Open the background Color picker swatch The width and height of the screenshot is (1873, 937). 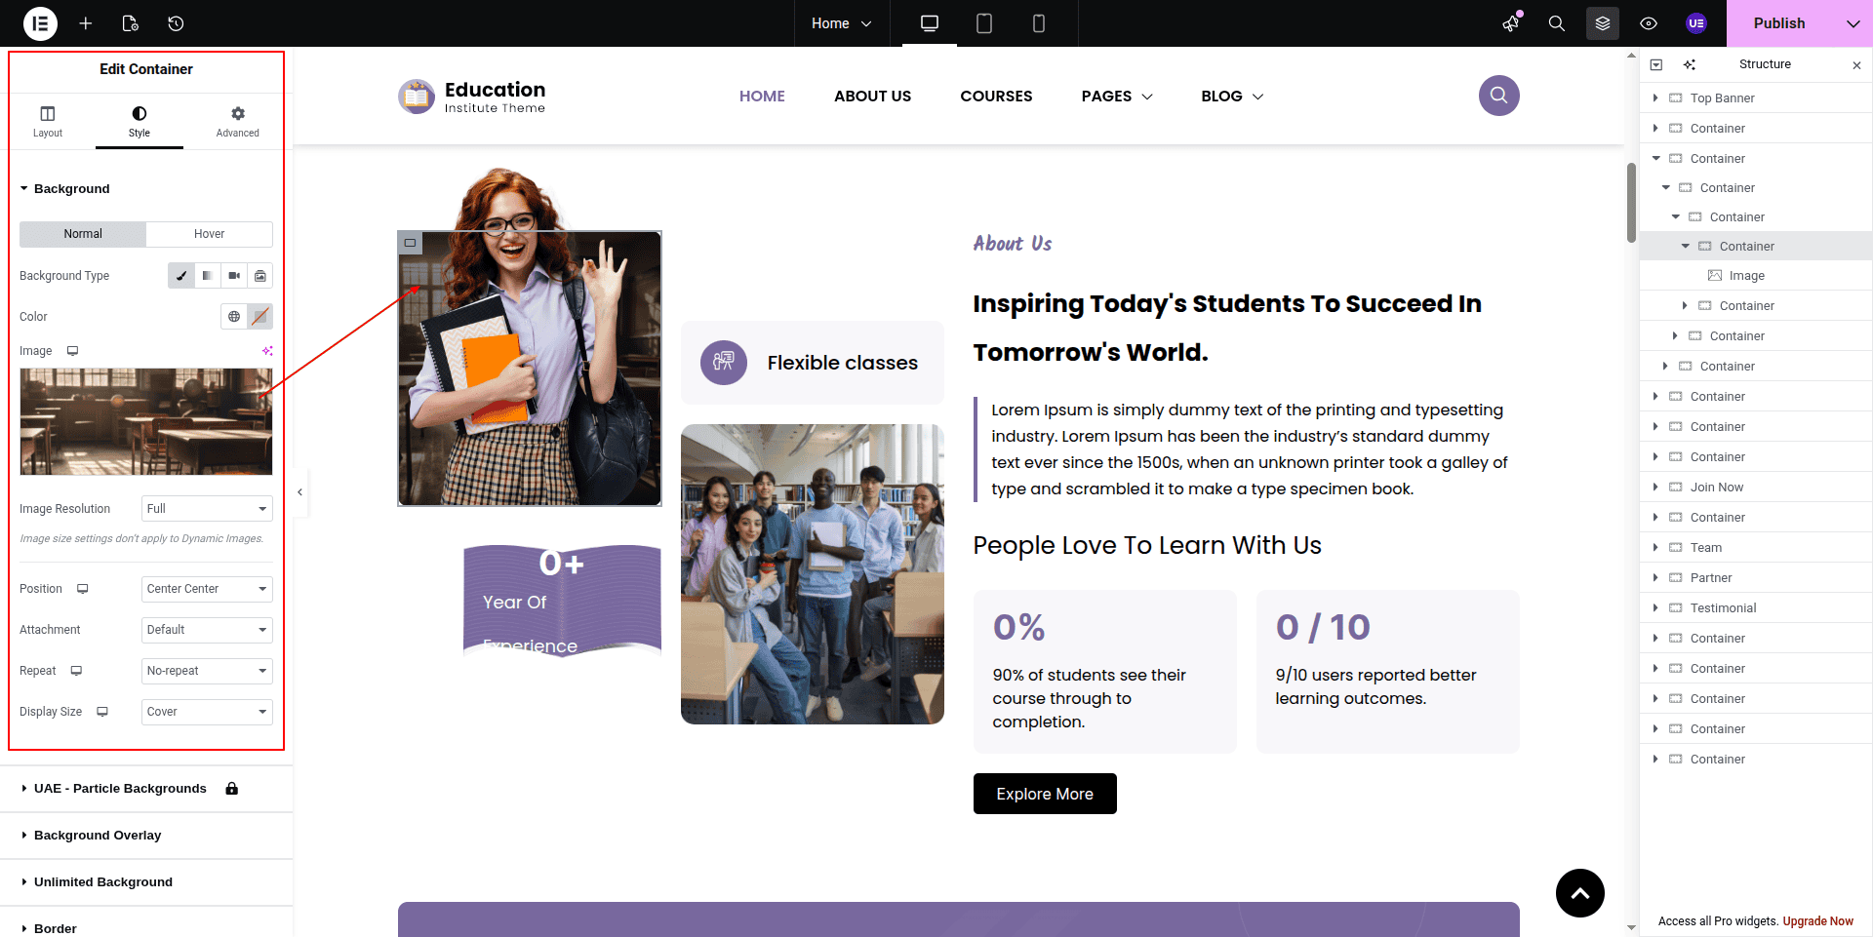coord(259,317)
